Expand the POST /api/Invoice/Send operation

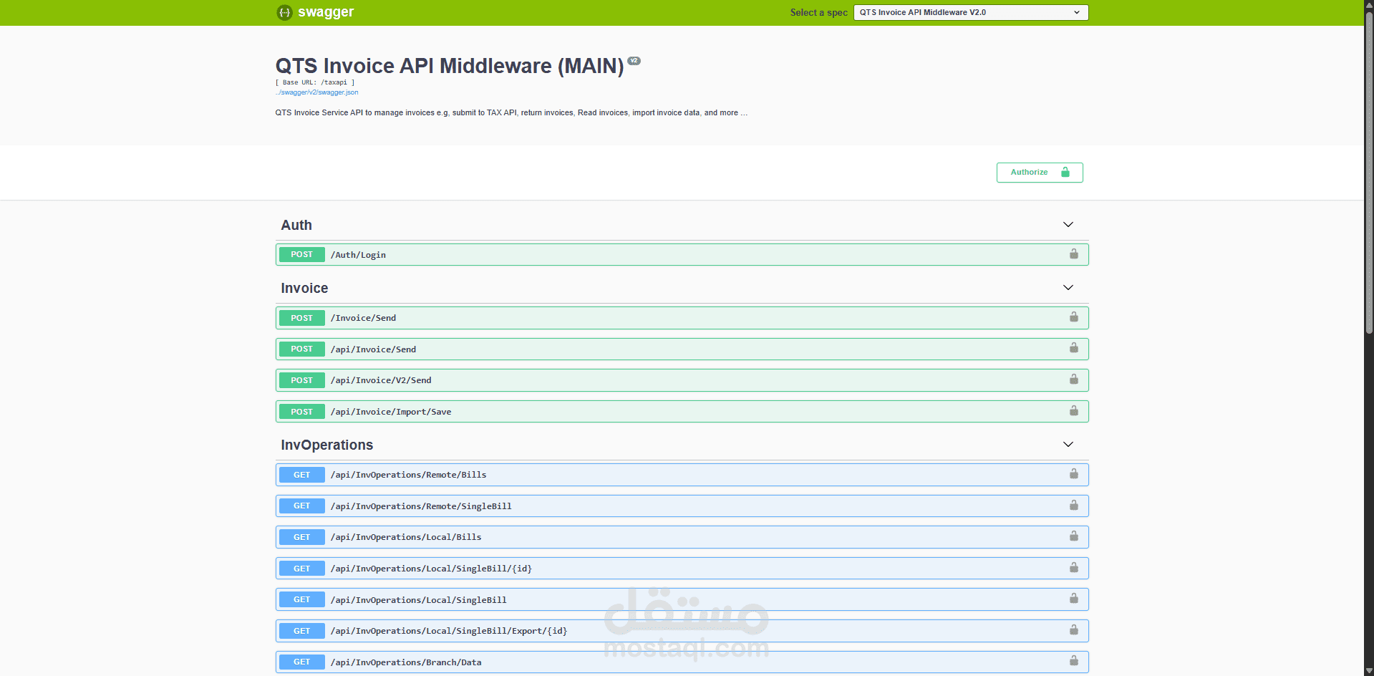click(x=682, y=349)
